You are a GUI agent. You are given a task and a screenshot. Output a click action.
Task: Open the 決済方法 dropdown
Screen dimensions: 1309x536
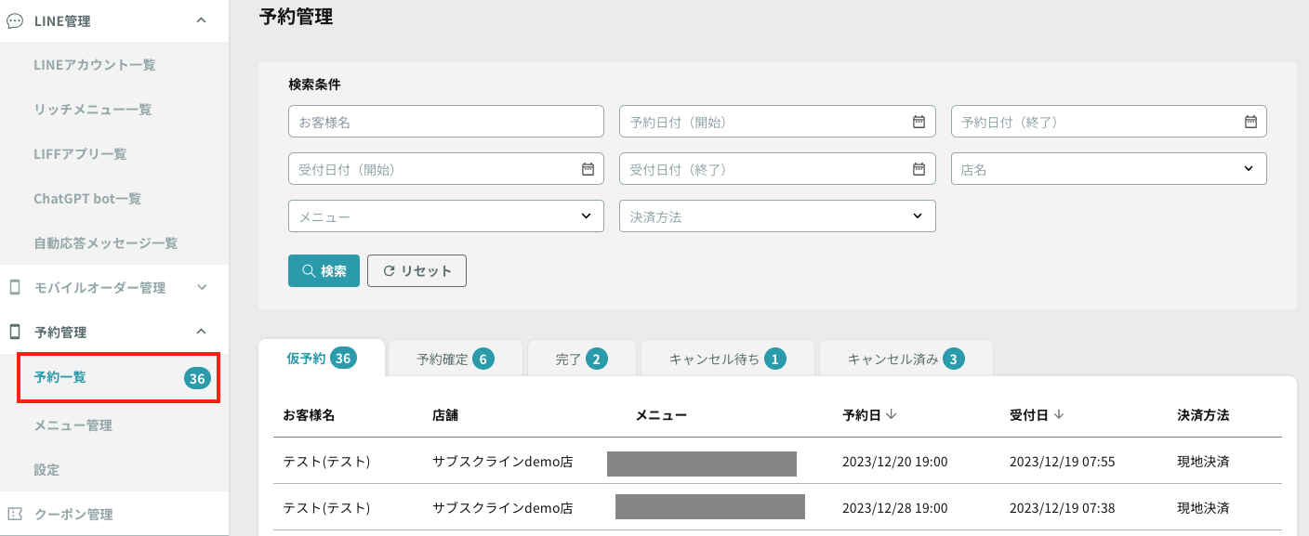(x=777, y=216)
